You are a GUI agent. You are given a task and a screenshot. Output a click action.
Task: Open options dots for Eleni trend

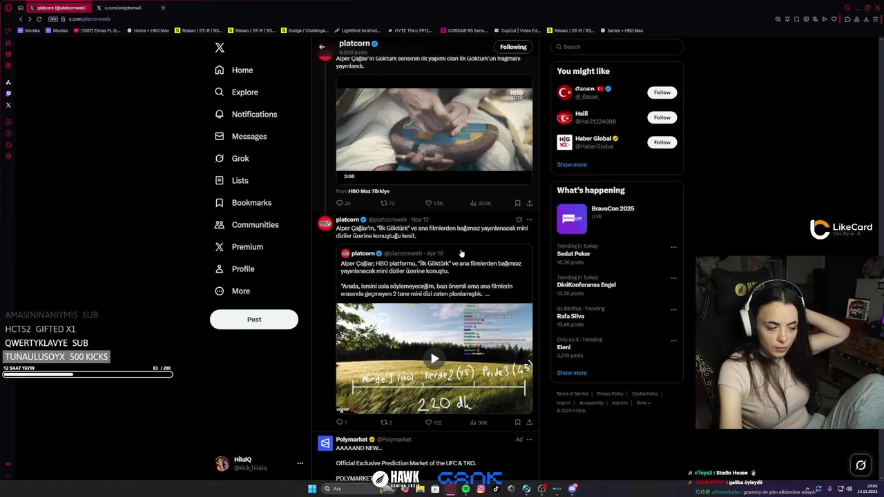(x=673, y=340)
